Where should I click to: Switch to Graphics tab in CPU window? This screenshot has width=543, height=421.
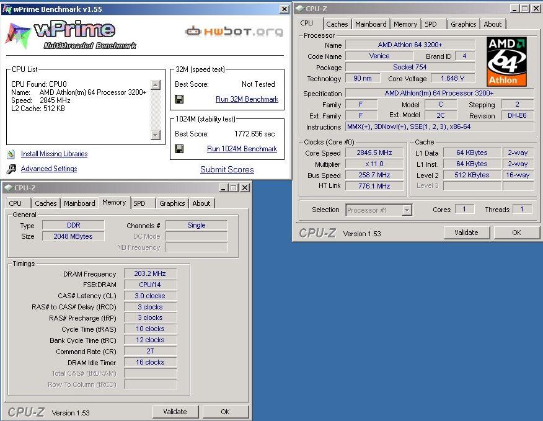(x=464, y=24)
